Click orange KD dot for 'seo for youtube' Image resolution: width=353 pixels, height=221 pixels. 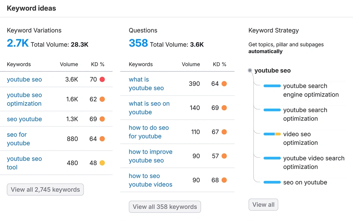[x=102, y=139]
